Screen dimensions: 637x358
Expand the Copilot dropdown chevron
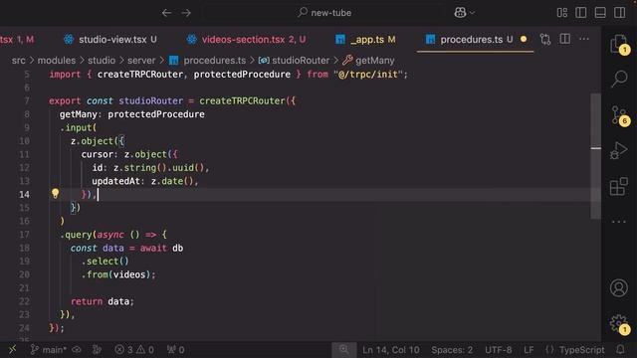click(x=472, y=13)
